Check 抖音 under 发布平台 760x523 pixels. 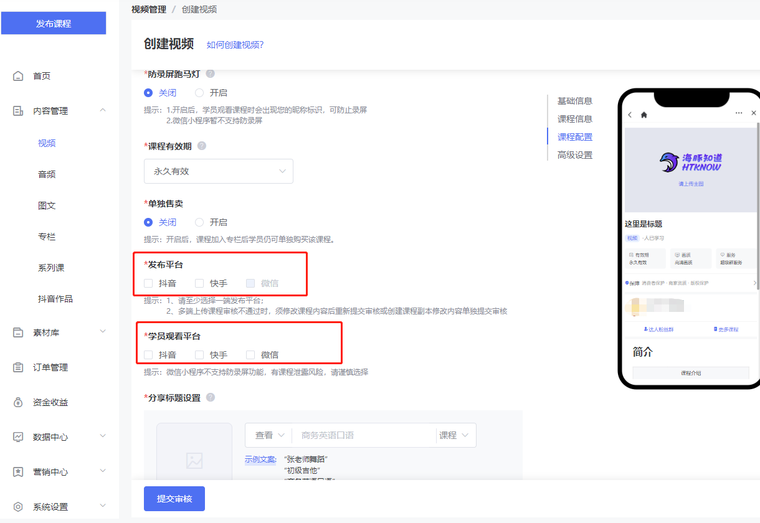coord(148,283)
